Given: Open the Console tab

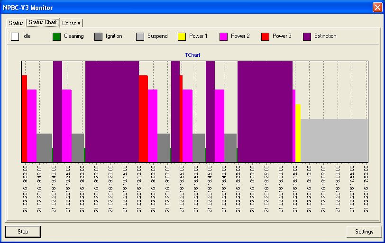Looking at the screenshot, I should tap(71, 23).
